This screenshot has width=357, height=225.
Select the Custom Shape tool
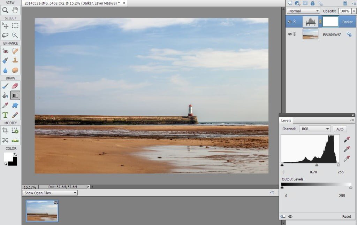[x=15, y=105]
